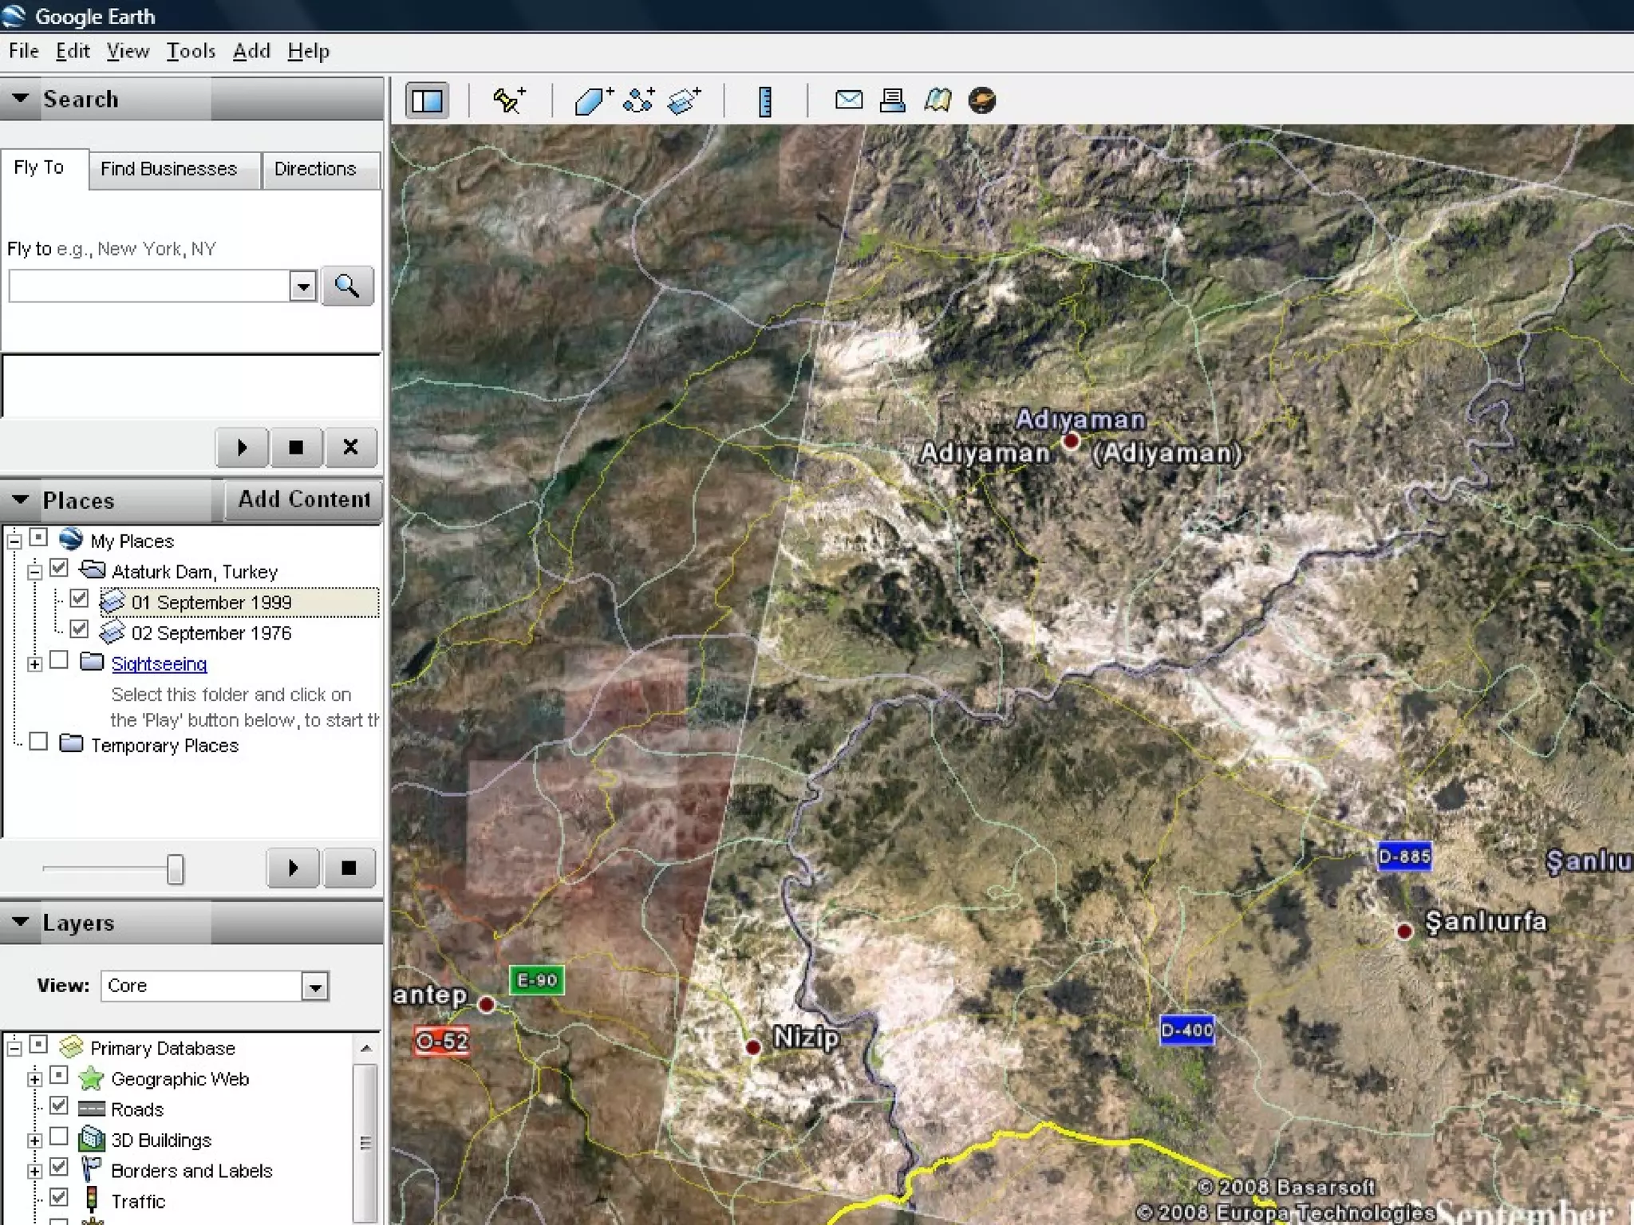
Task: Click the Add Path toolbar icon
Action: tap(638, 100)
